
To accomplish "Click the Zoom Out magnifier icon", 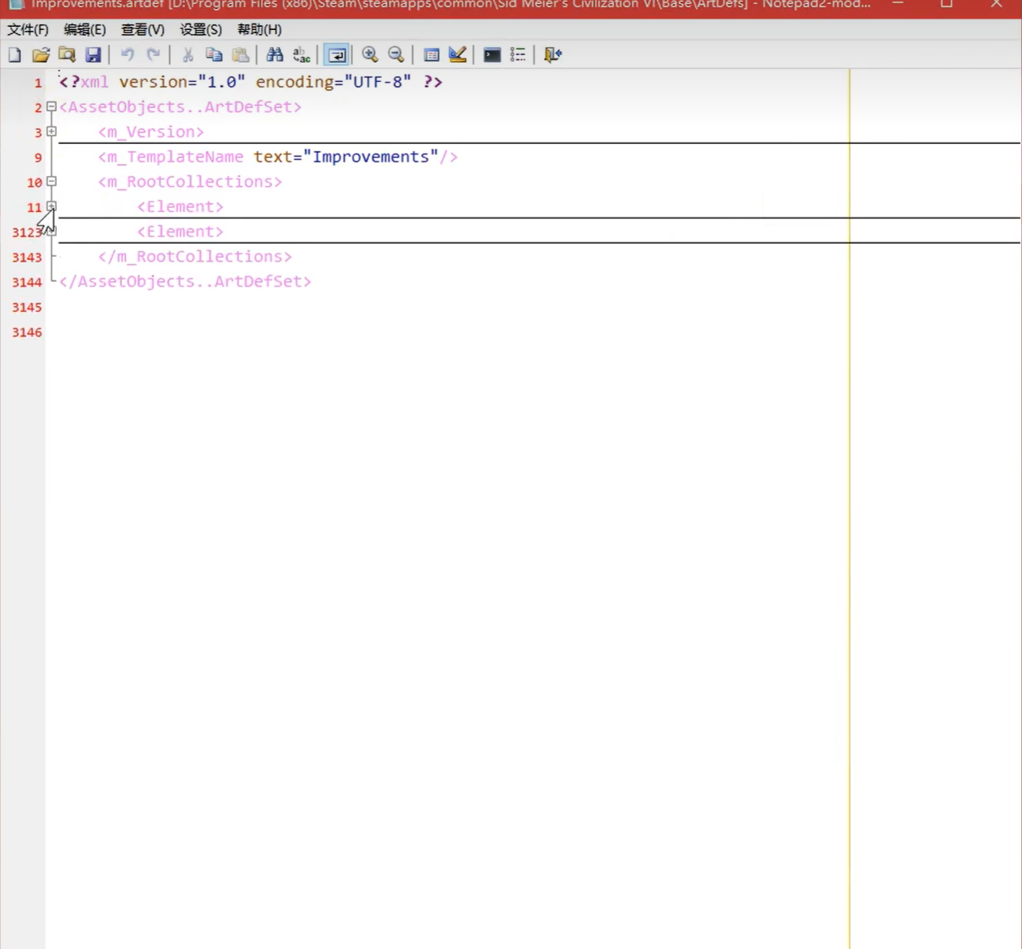I will click(396, 55).
